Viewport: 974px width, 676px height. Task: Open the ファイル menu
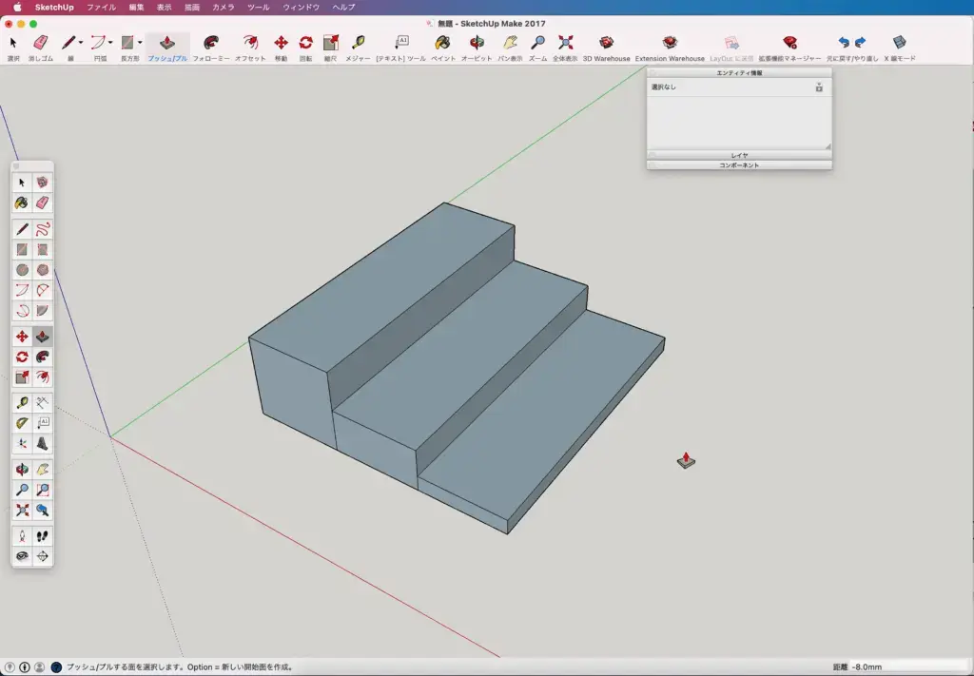(101, 8)
